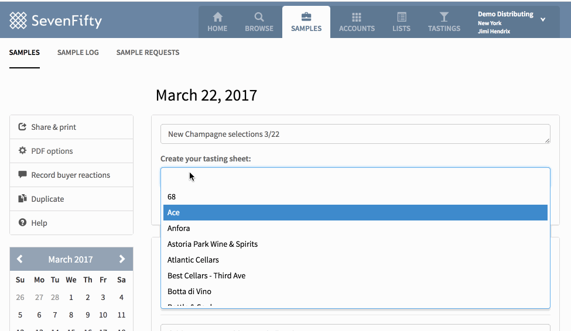
Task: Click the Tastings glass icon
Action: (x=444, y=17)
